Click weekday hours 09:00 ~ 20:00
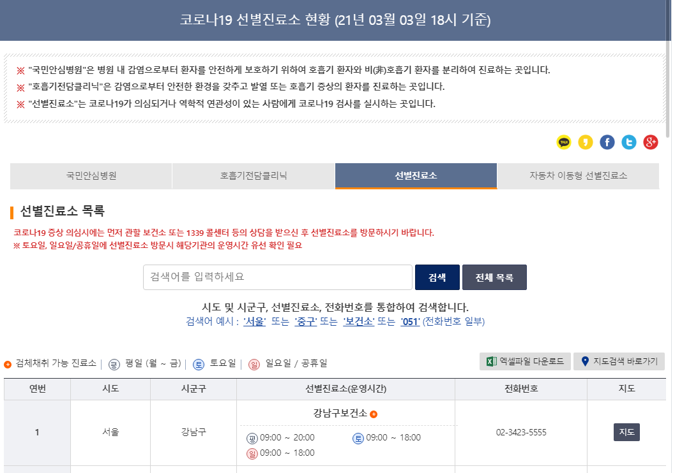 287,438
